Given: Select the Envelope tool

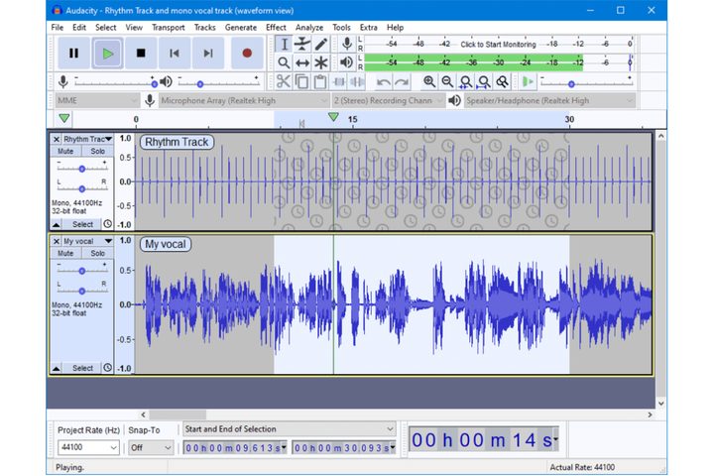Looking at the screenshot, I should [302, 44].
